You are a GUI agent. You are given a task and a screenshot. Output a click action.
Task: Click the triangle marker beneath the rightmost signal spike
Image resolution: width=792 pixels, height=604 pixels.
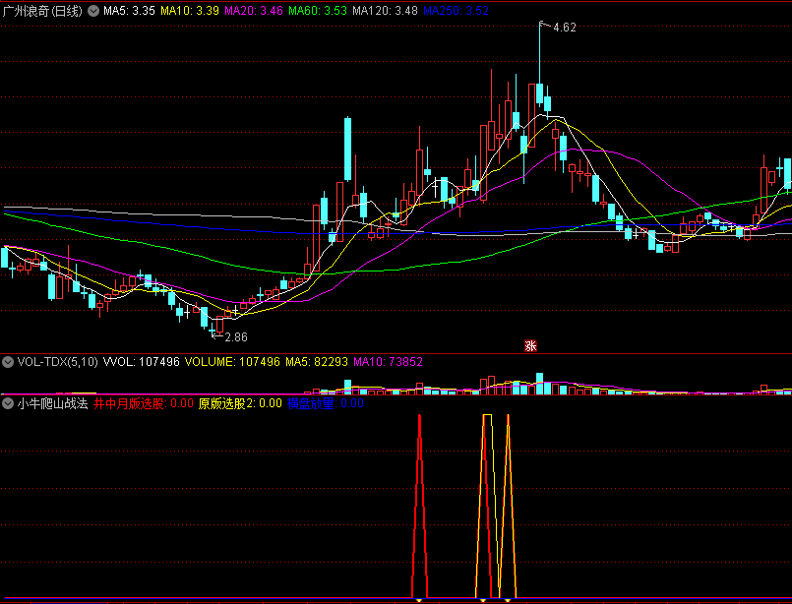pos(508,600)
